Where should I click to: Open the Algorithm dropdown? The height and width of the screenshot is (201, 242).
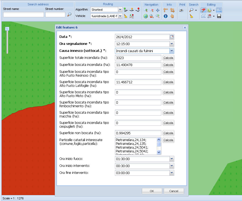coord(120,10)
